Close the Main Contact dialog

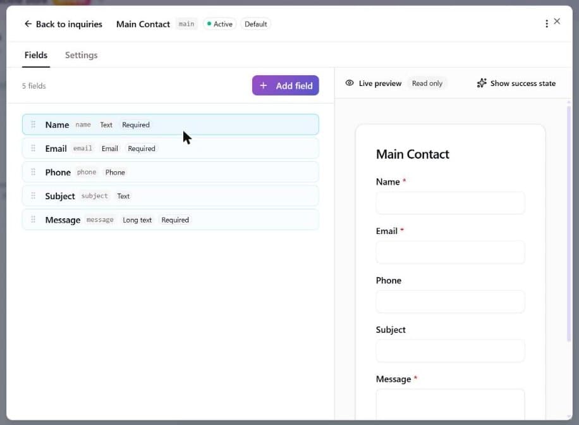click(x=557, y=22)
